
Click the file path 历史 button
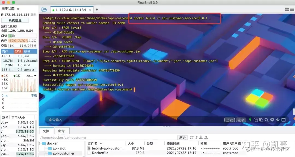182,138
